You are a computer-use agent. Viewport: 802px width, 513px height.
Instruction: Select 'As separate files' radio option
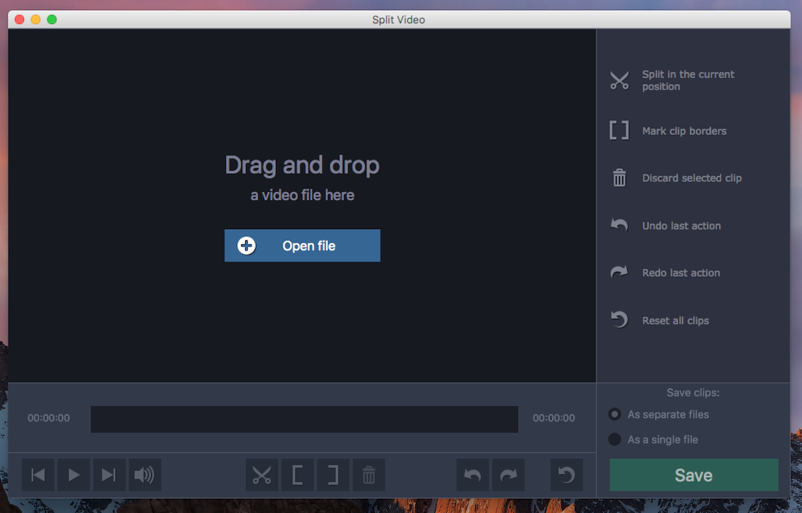[x=615, y=415]
